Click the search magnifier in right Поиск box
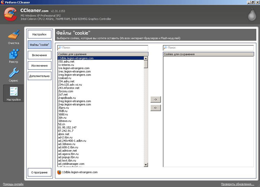The width and height of the screenshot is (260, 187). pos(166,47)
